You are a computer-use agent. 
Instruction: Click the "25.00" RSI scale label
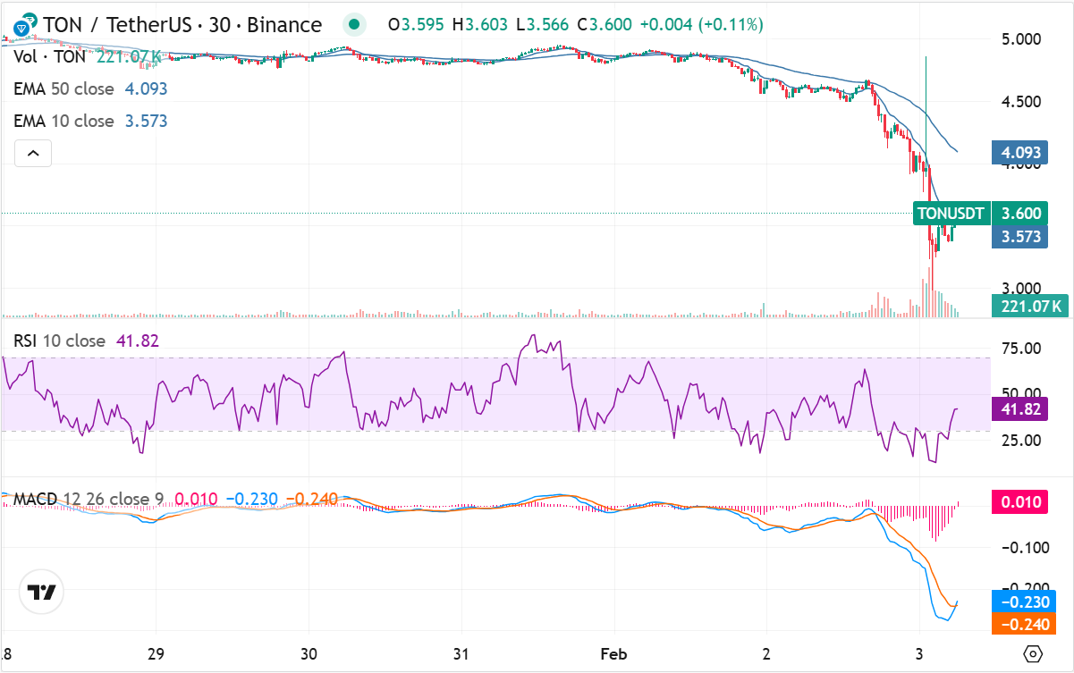point(1021,440)
